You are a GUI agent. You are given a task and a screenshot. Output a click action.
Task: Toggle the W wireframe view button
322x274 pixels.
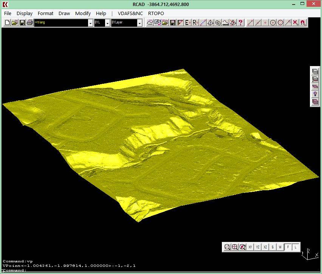280,247
